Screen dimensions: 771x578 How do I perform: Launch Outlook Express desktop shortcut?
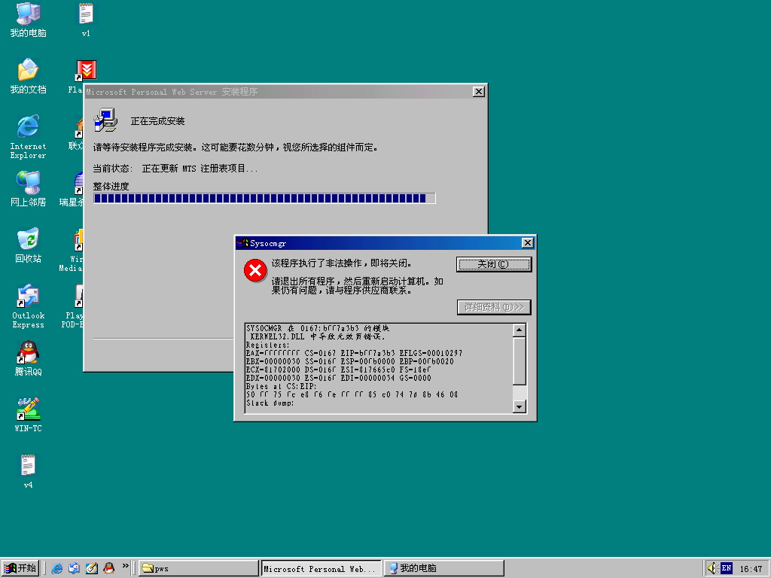point(28,306)
